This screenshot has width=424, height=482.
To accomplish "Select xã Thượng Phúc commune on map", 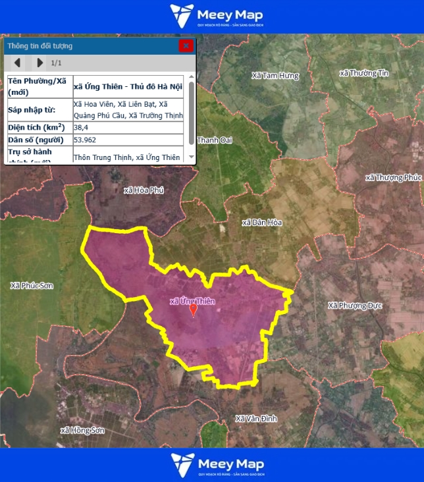I will (393, 178).
